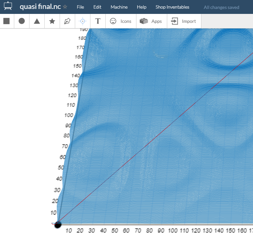Select the Text tool

(x=98, y=21)
